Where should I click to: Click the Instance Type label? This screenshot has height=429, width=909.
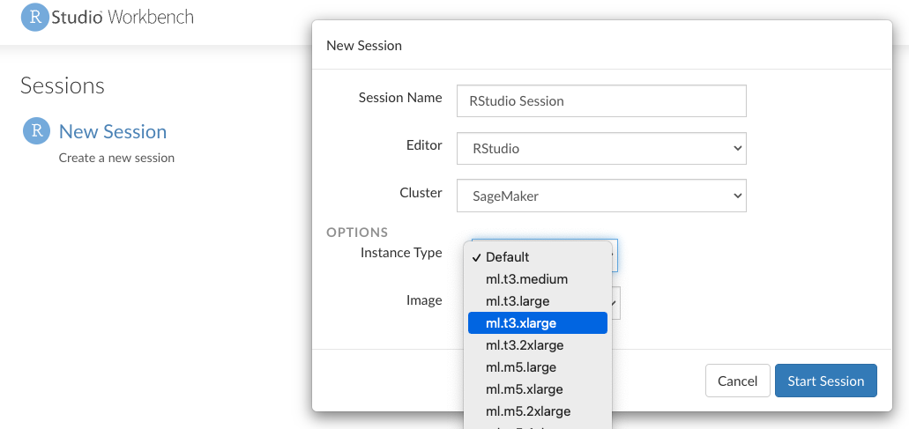point(401,253)
